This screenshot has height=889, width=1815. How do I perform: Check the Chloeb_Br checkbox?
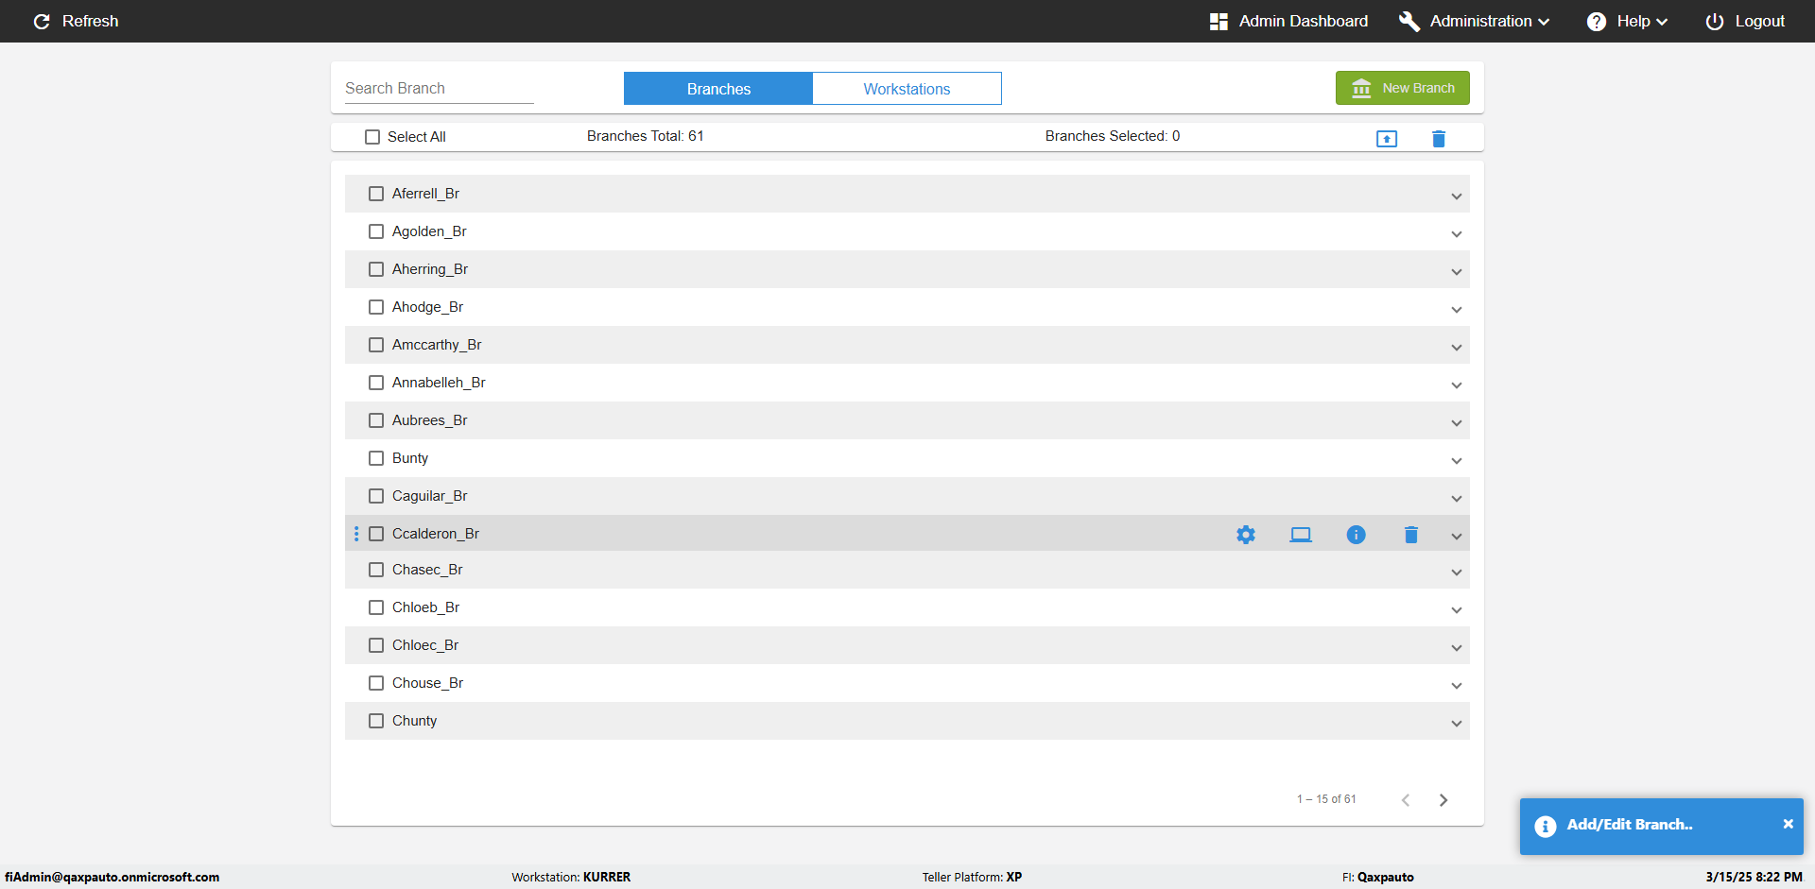tap(376, 607)
